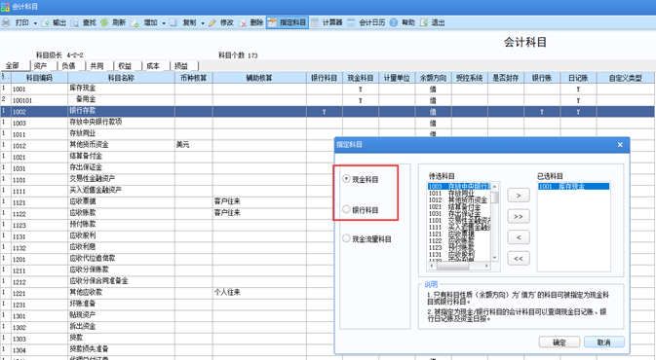Viewport: 656px width, 360px height.
Task: Open the 会计日历 calendar icon
Action: [351, 22]
